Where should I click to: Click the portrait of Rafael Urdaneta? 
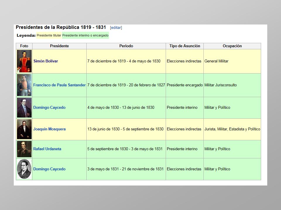[24, 149]
